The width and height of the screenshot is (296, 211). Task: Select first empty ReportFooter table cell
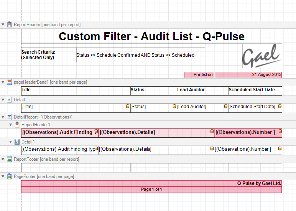pyautogui.click(x=76, y=168)
